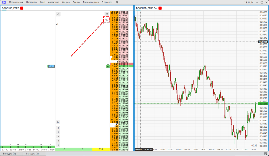Click the columns icon in the bottom-right corner

coord(265,153)
